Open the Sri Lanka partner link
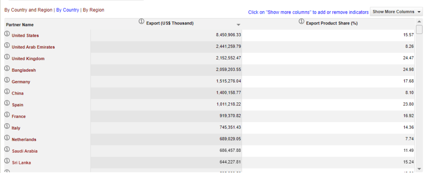The width and height of the screenshot is (426, 173). [21, 163]
